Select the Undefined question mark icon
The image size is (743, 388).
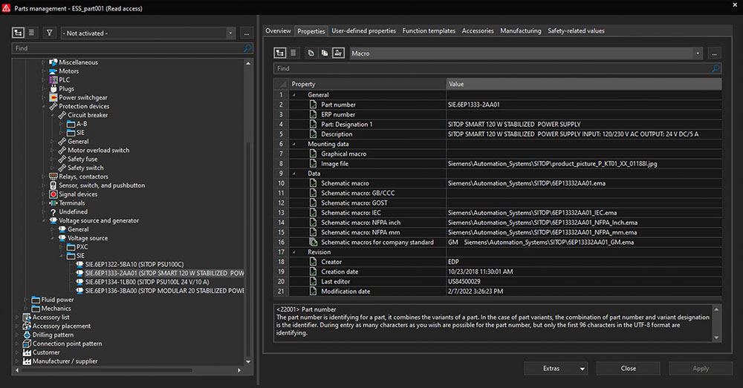click(53, 212)
